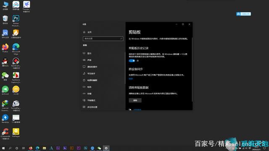Click the Settings sidebar scrollbar
The image size is (269, 151).
[125, 68]
